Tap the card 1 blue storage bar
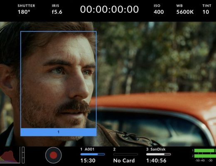 [x=93, y=154]
